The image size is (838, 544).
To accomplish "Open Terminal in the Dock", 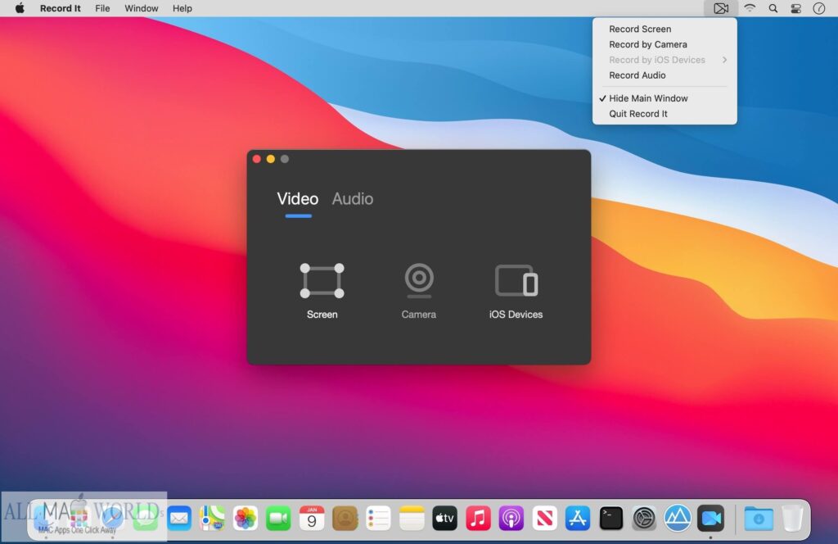I will point(610,519).
